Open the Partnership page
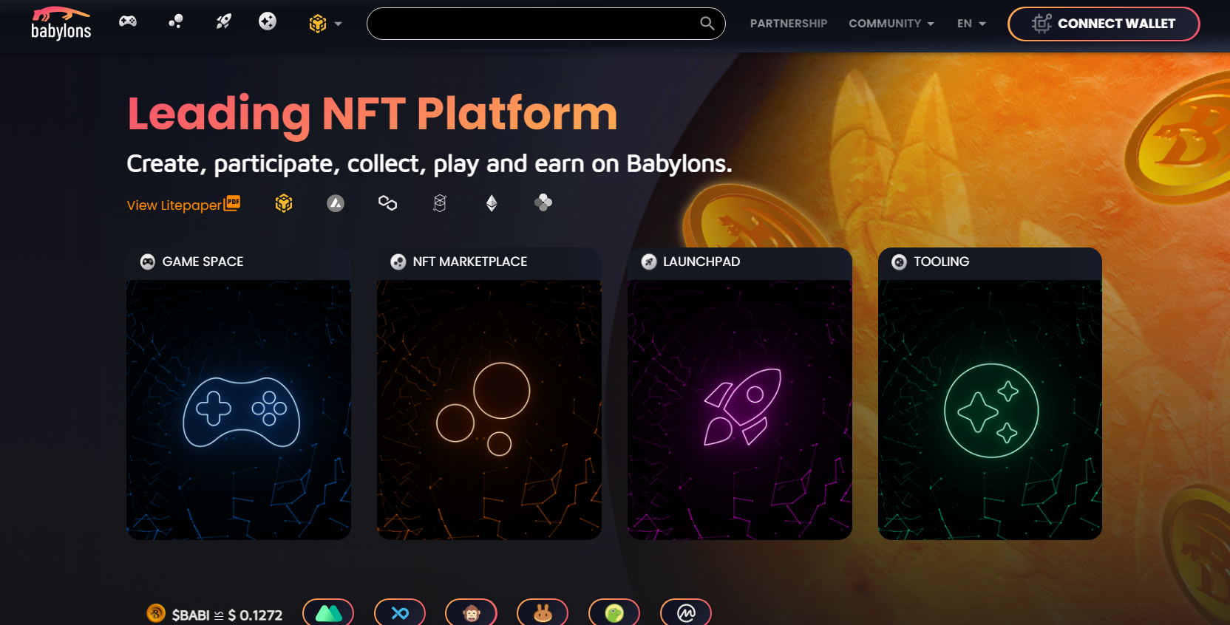This screenshot has height=625, width=1230. tap(789, 24)
